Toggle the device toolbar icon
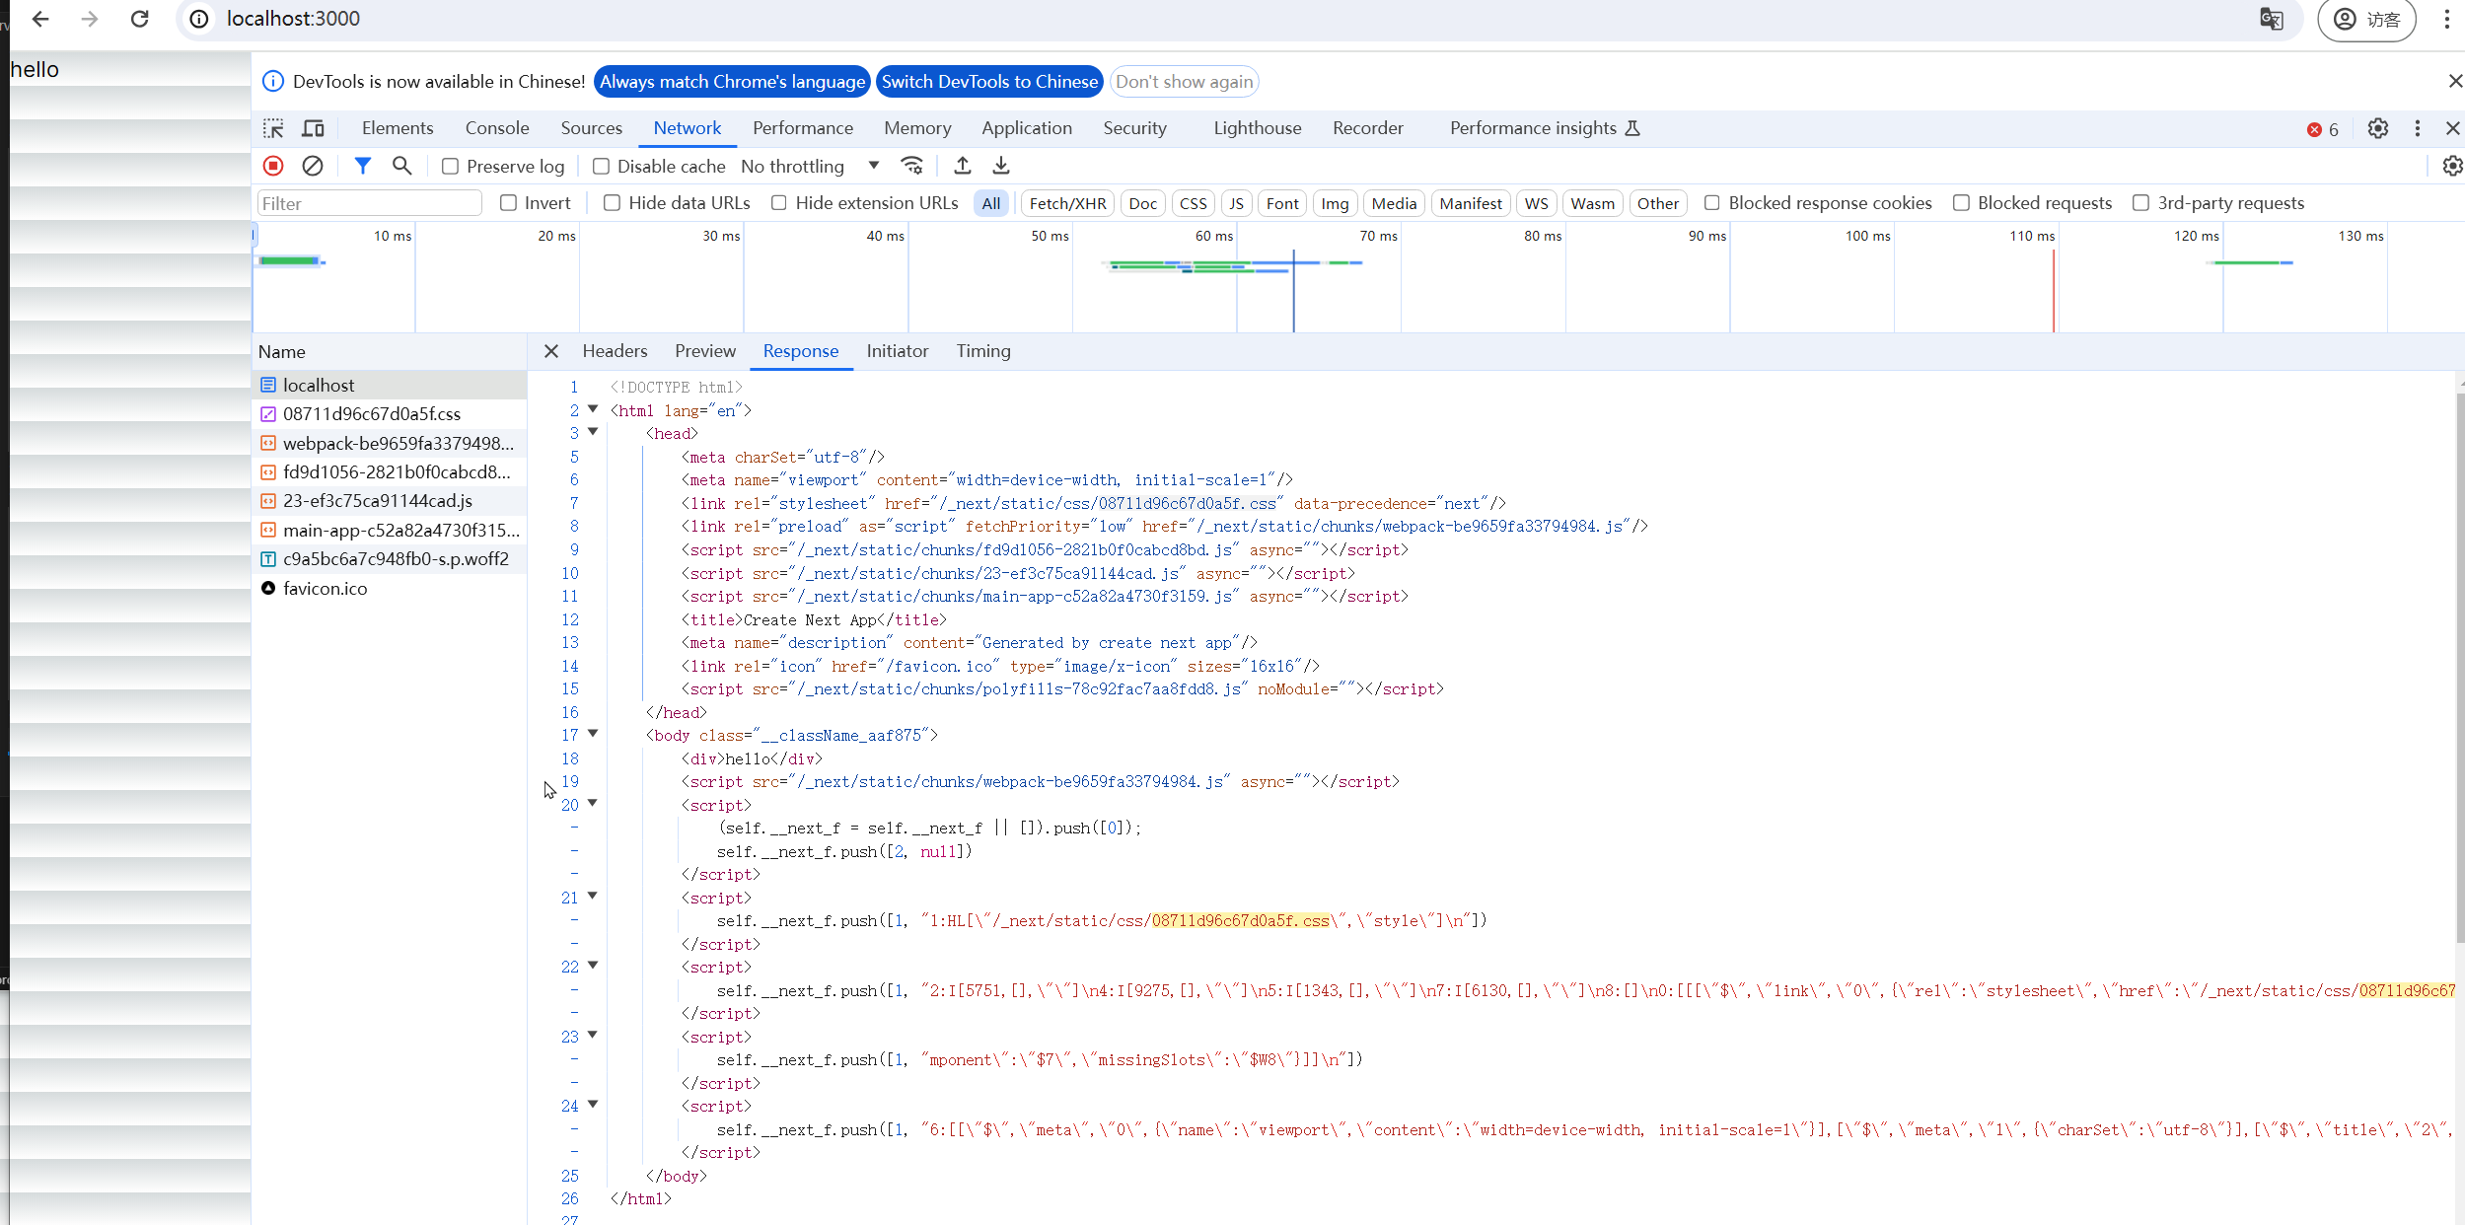The height and width of the screenshot is (1225, 2465). [313, 128]
